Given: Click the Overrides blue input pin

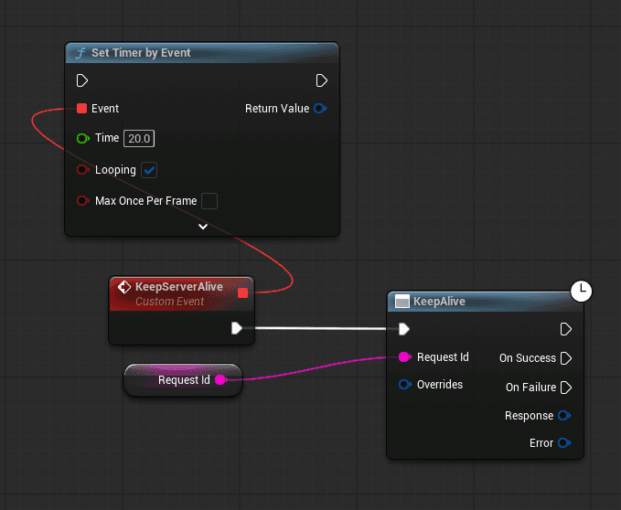Looking at the screenshot, I should click(x=405, y=385).
